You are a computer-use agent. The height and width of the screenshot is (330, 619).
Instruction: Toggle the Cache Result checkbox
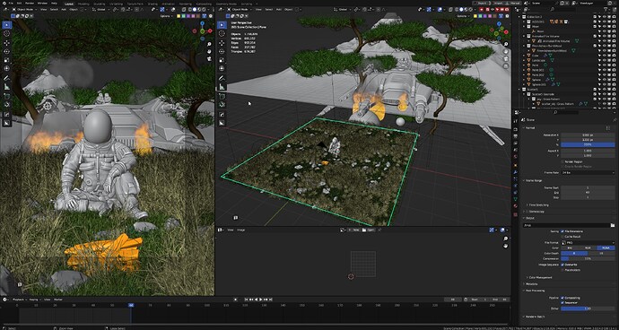tap(562, 237)
